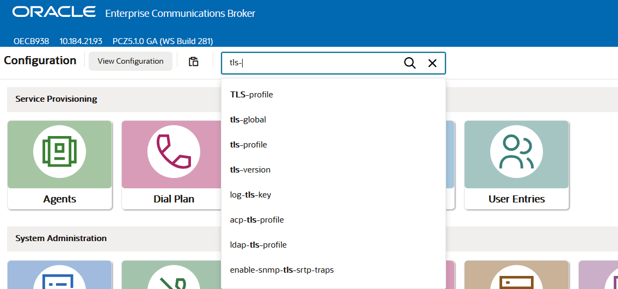618x289 pixels.
Task: Open the Agents tile icon
Action: point(59,152)
